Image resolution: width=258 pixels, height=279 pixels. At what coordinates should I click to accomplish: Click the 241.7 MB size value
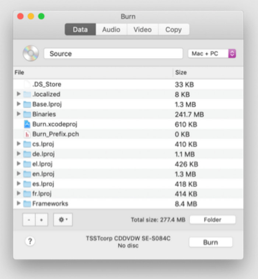pos(189,115)
